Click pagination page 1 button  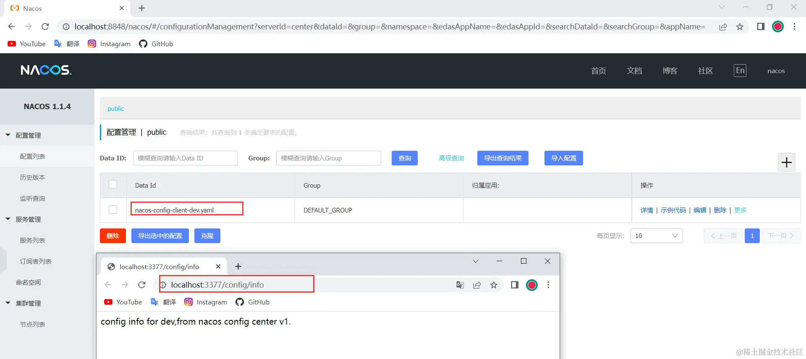(752, 236)
